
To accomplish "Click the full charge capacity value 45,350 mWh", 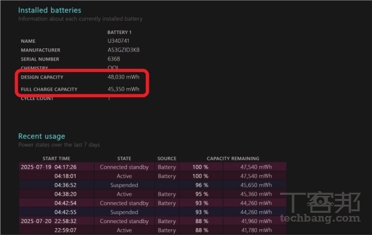I will pos(123,89).
